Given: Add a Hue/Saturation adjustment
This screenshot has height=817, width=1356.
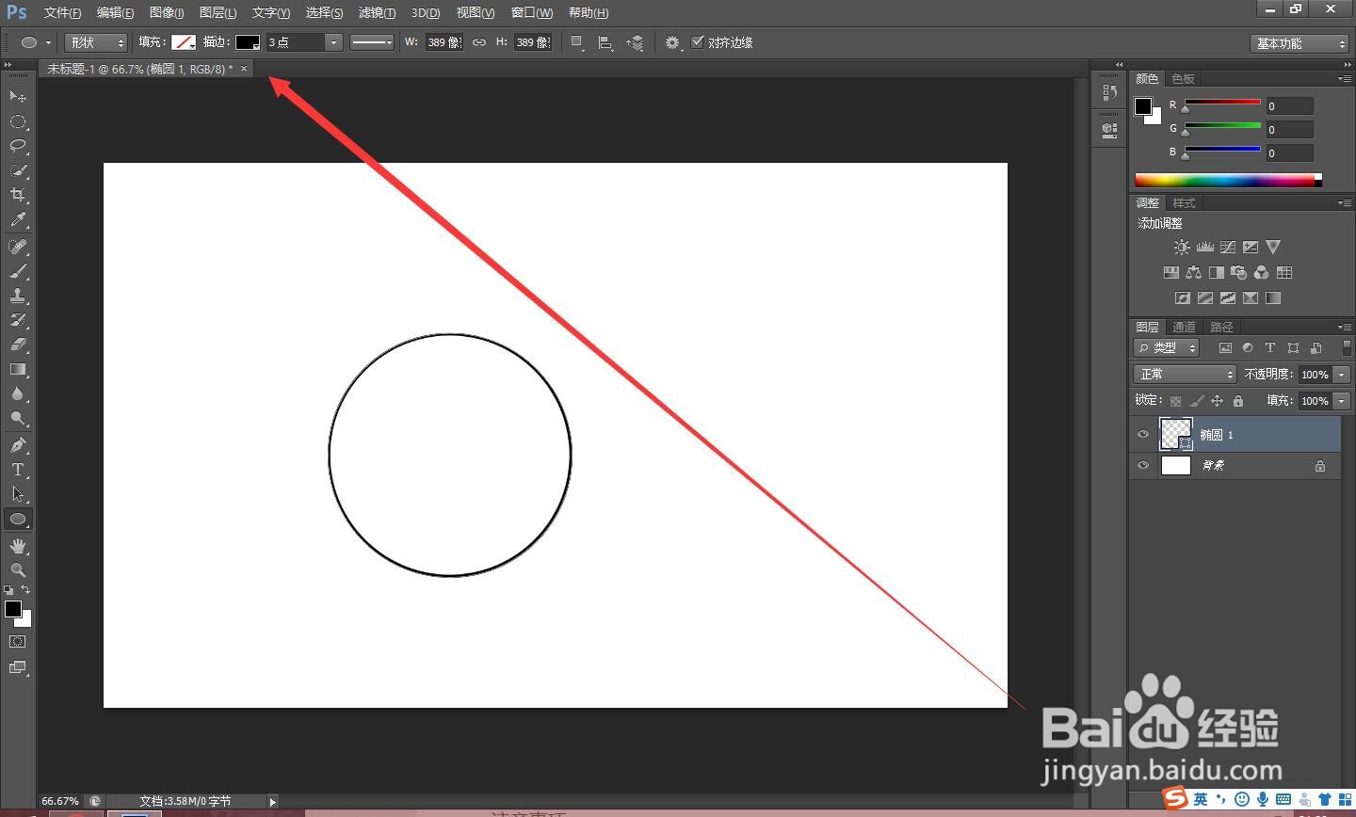Looking at the screenshot, I should click(x=1170, y=273).
